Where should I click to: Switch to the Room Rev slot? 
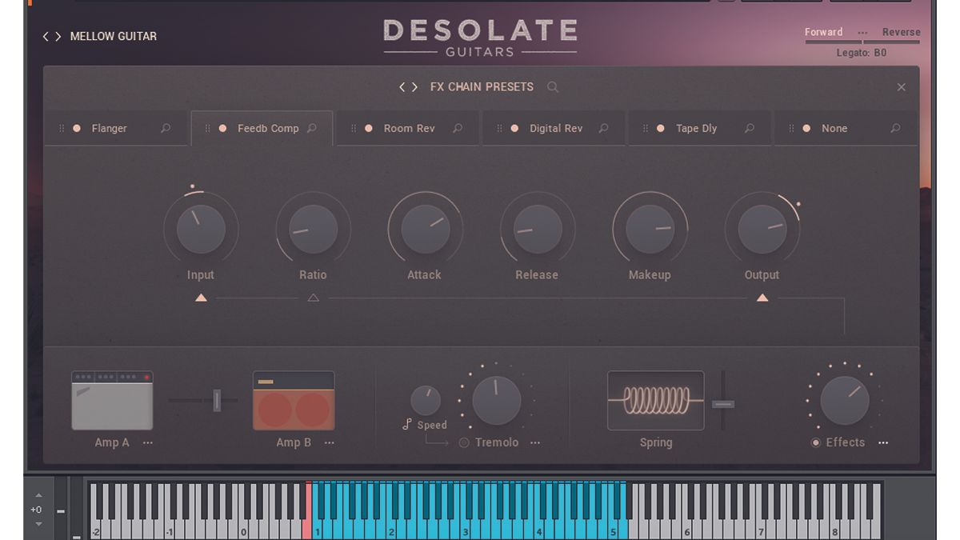409,128
